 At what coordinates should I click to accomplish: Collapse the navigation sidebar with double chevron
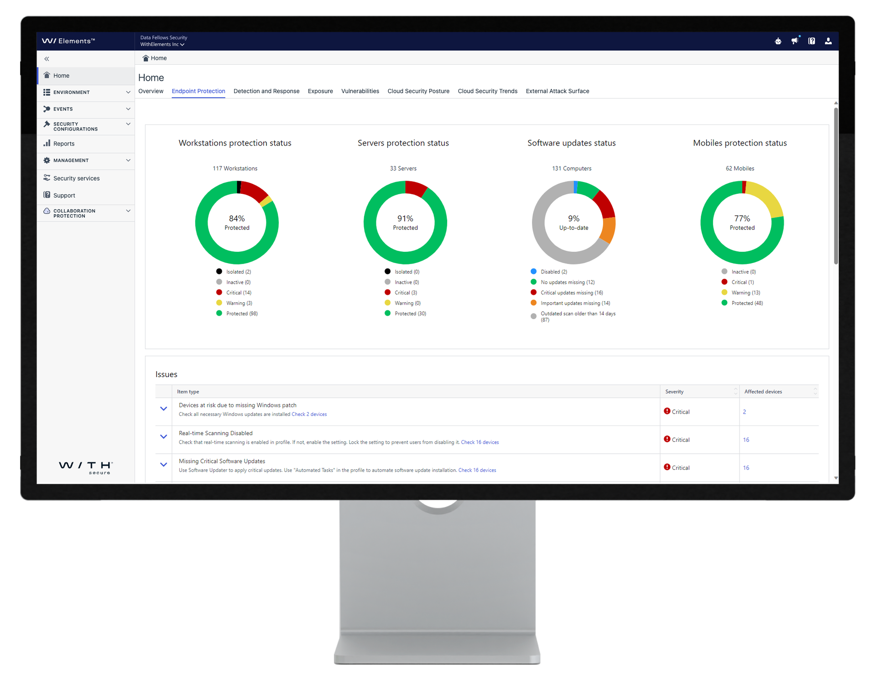[x=46, y=58]
